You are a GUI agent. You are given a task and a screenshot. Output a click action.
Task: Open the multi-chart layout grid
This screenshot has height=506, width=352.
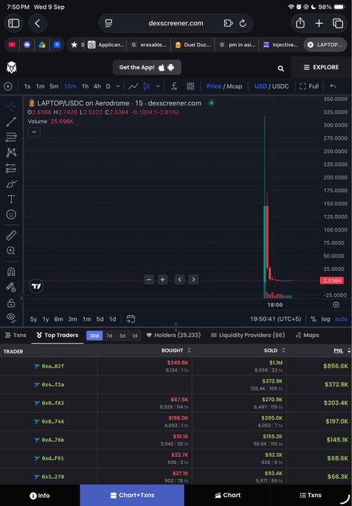coord(191,86)
